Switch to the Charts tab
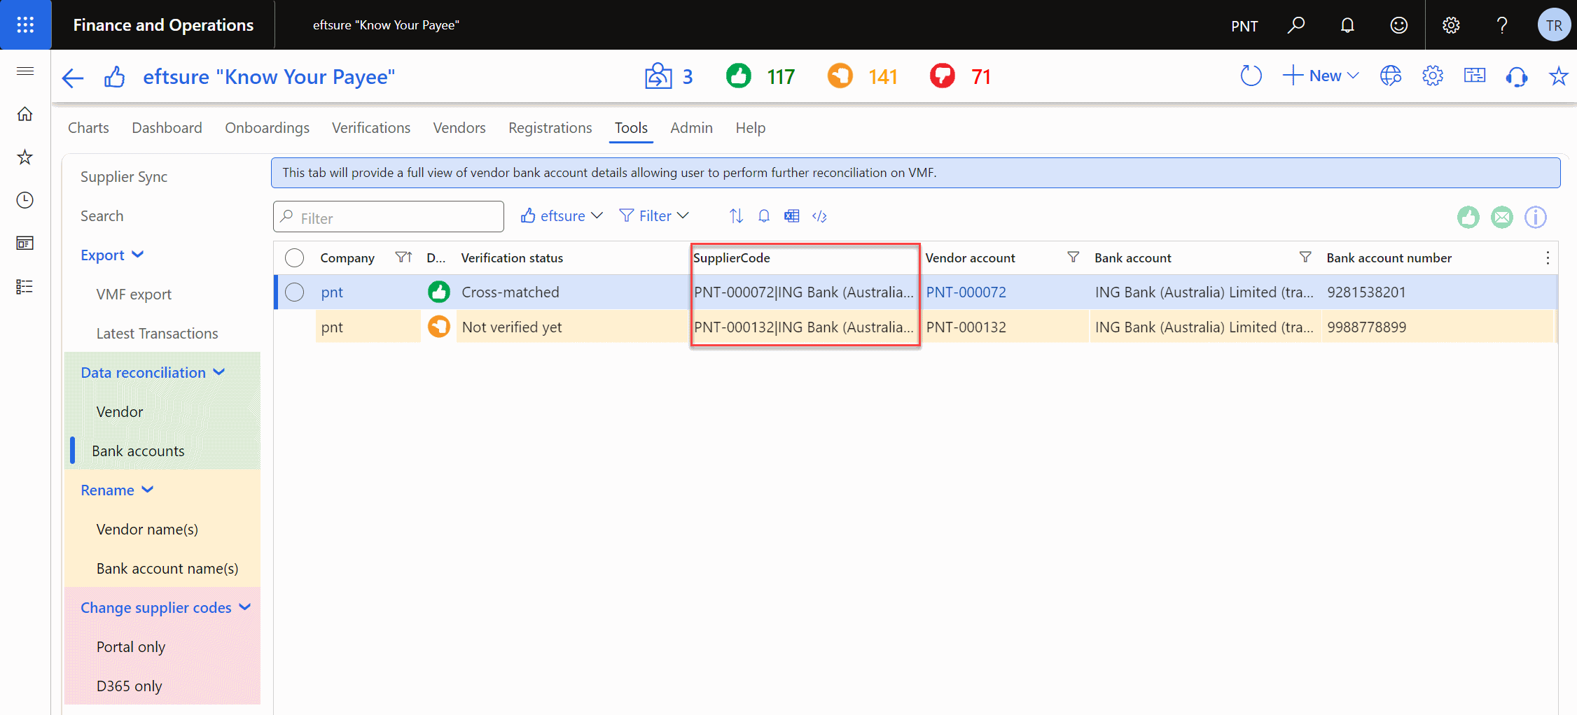Image resolution: width=1577 pixels, height=715 pixels. (88, 128)
